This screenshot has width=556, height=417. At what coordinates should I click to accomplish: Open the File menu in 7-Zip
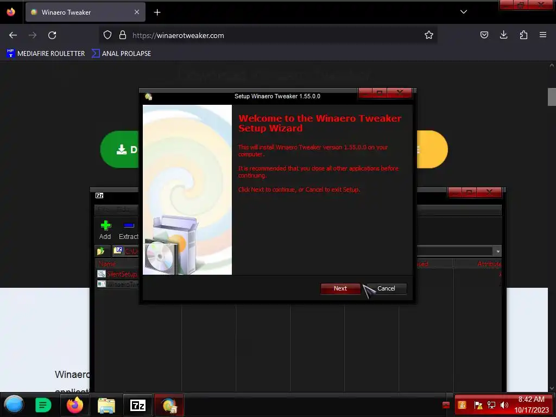coord(104,210)
